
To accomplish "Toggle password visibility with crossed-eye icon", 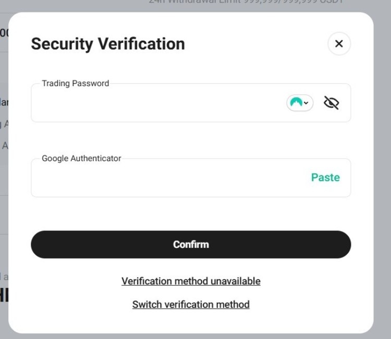I will click(x=331, y=103).
